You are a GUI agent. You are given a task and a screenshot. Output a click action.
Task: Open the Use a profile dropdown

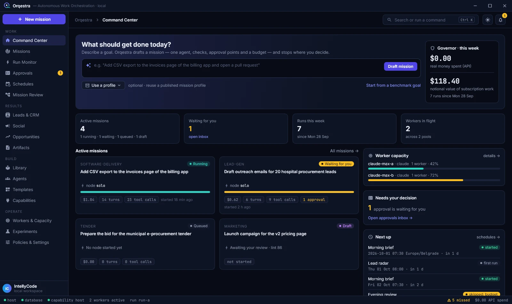click(103, 85)
